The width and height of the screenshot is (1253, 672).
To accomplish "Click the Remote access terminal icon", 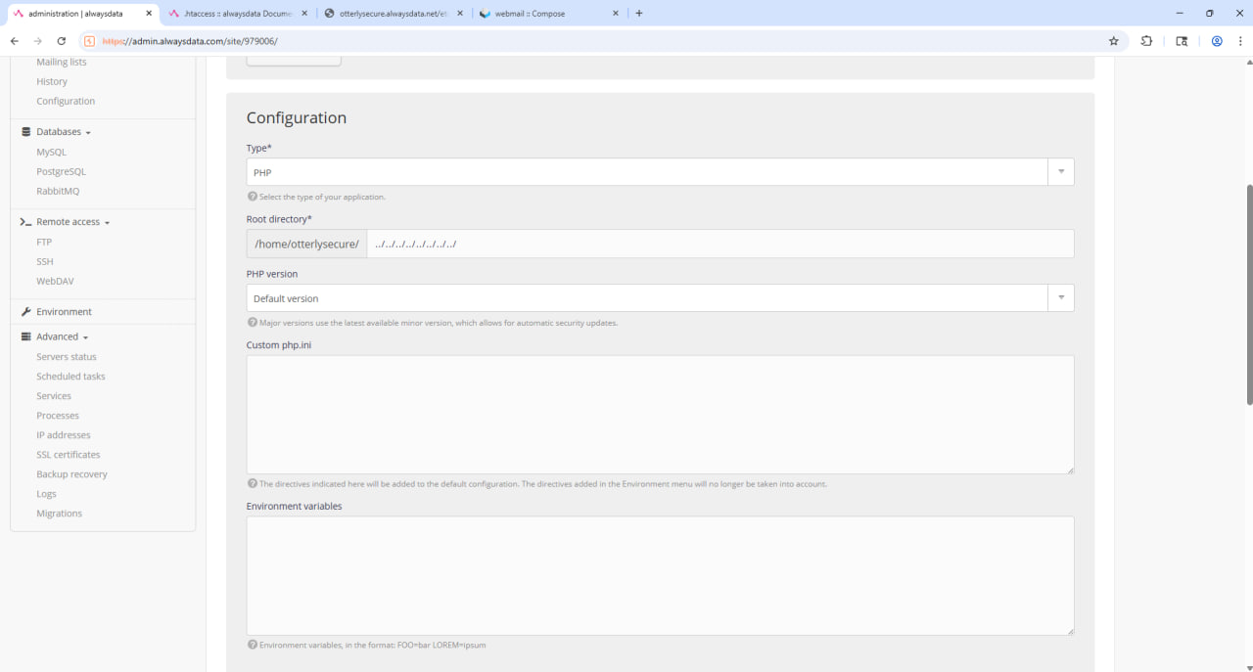I will [26, 222].
